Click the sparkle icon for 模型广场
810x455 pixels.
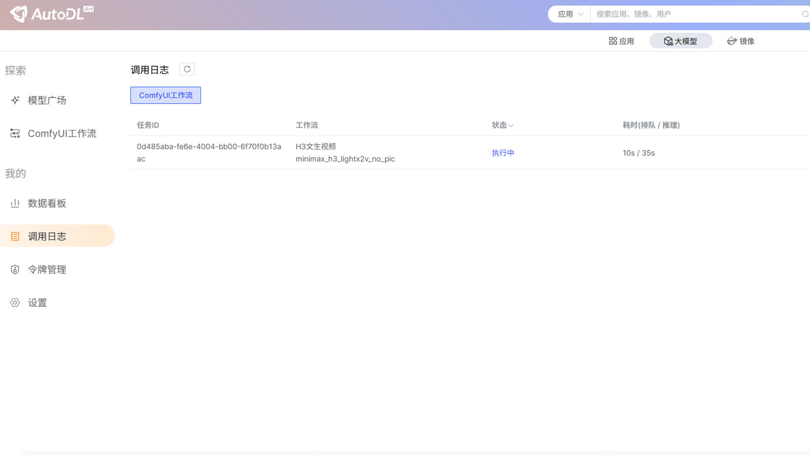15,100
